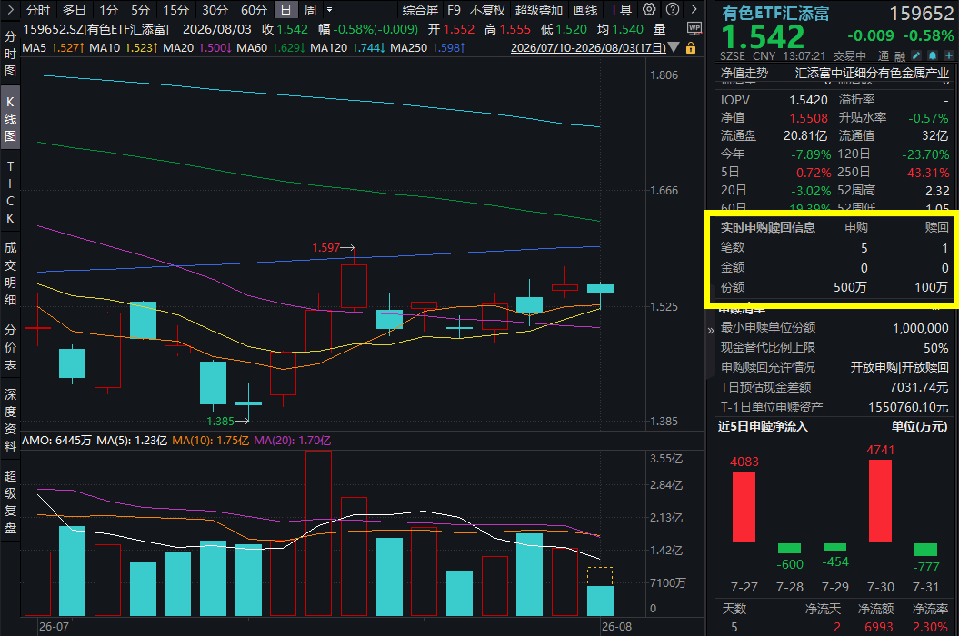Switch to 分时 period tab
This screenshot has width=959, height=636.
coord(38,10)
